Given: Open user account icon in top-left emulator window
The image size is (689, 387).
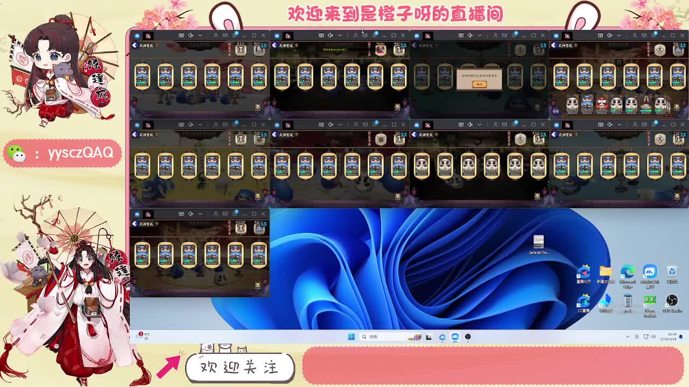Looking at the screenshot, I should [x=216, y=35].
